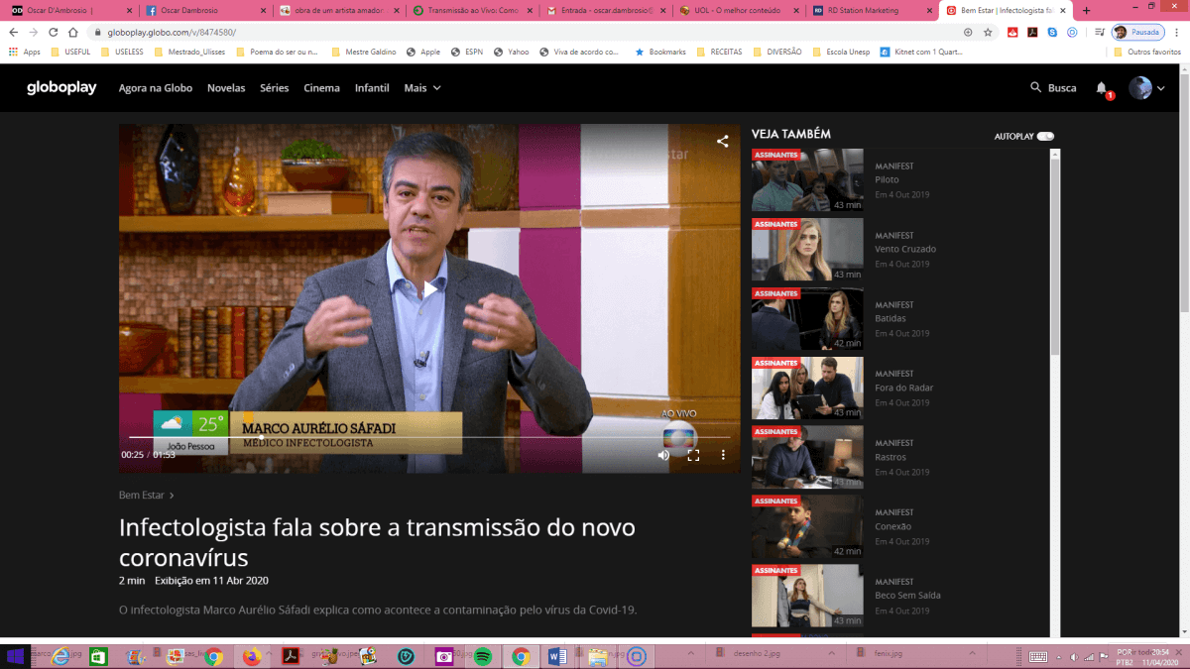Screen dimensions: 1190x669
Task: Click the browser home icon
Action: pyautogui.click(x=73, y=32)
